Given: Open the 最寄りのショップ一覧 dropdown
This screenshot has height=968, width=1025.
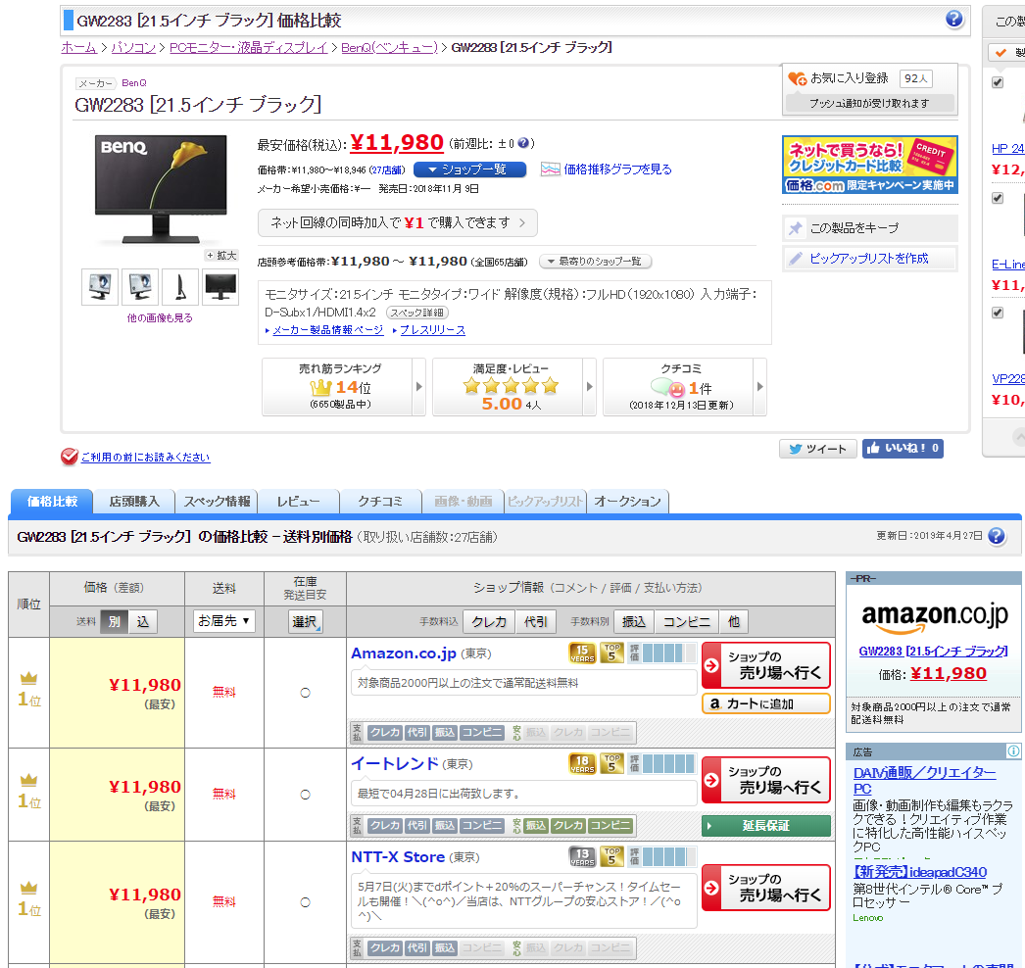Looking at the screenshot, I should (x=596, y=262).
